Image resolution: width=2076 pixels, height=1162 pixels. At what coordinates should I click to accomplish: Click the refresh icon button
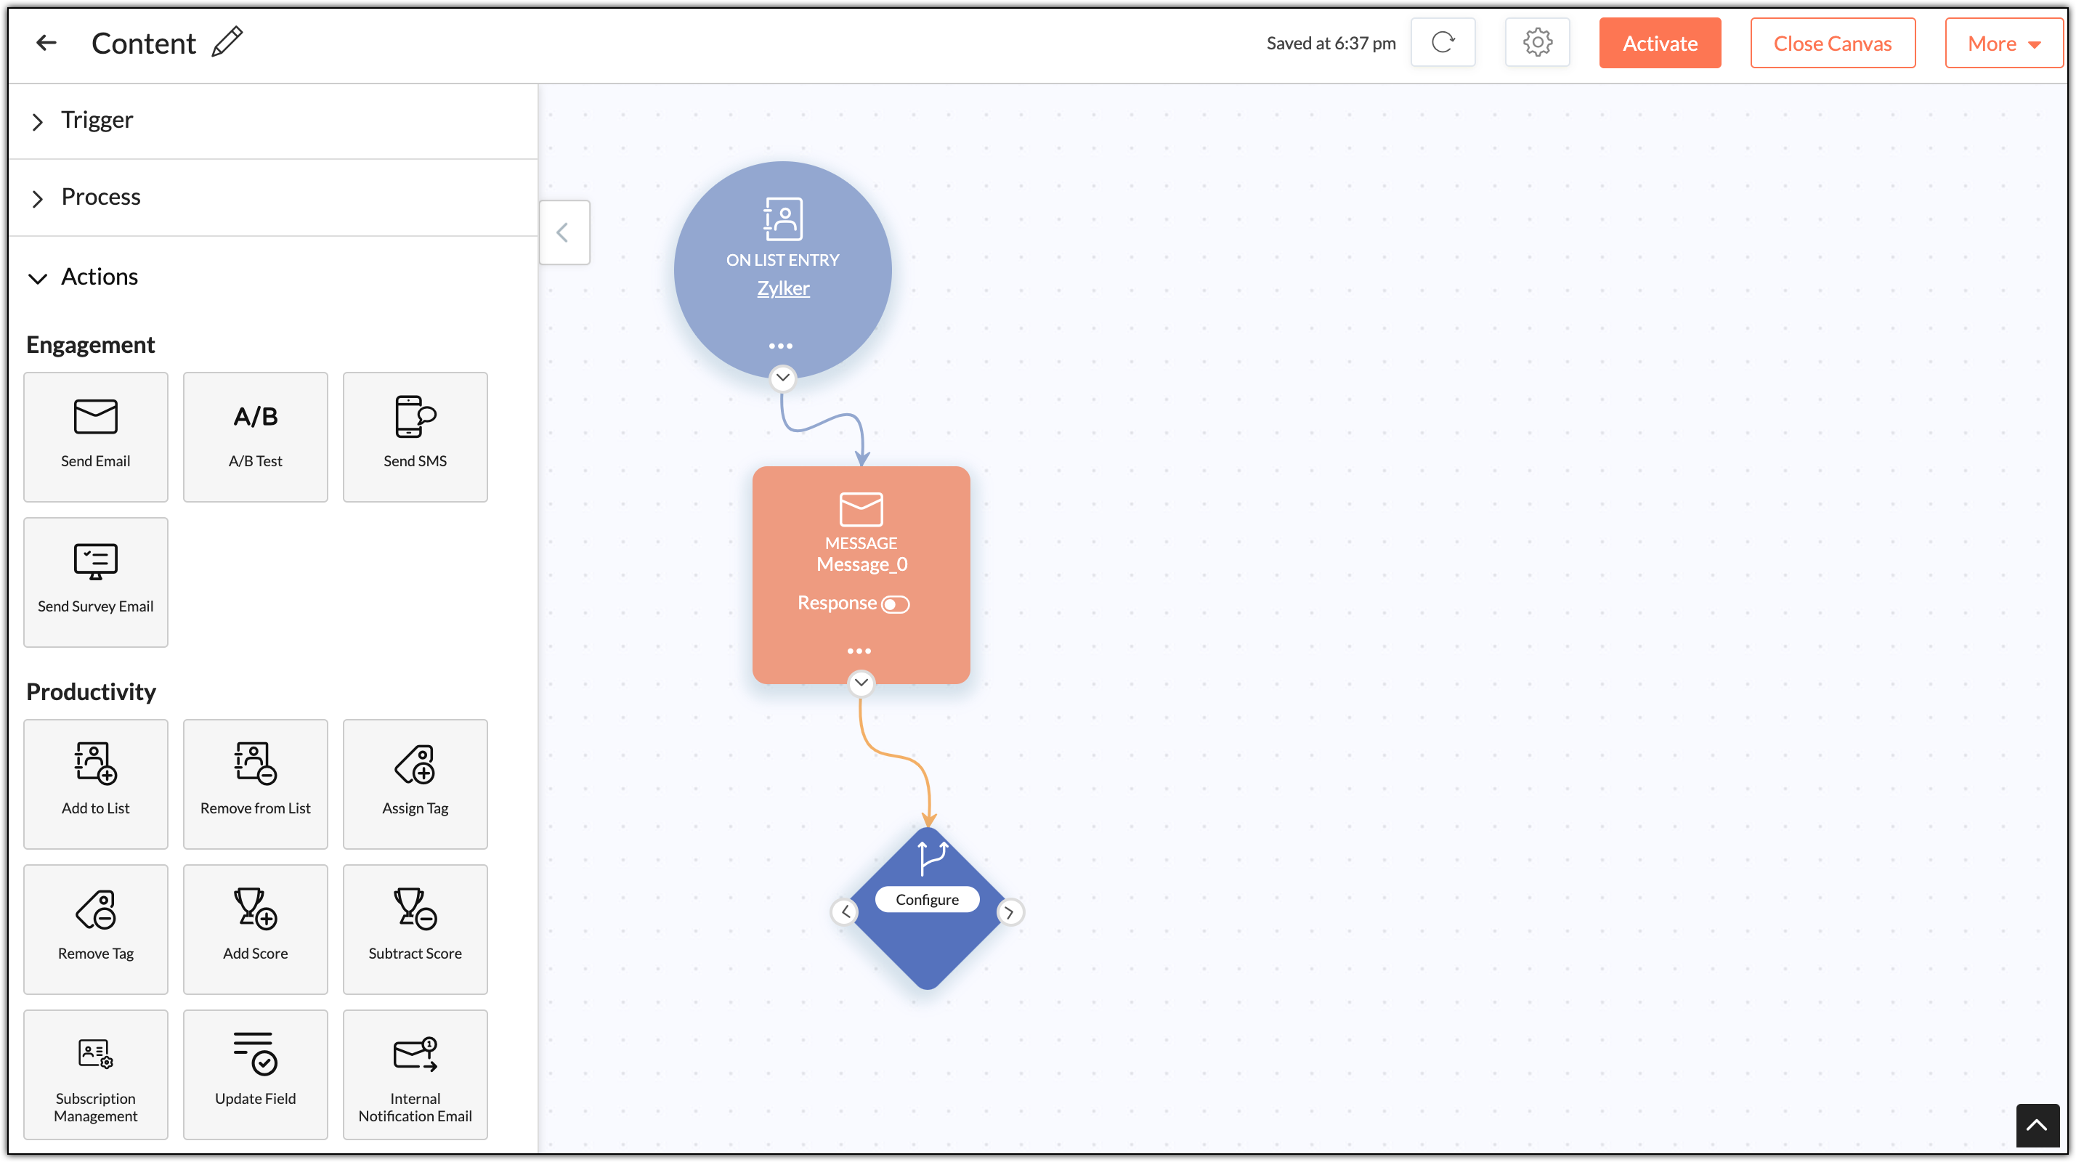click(x=1443, y=43)
